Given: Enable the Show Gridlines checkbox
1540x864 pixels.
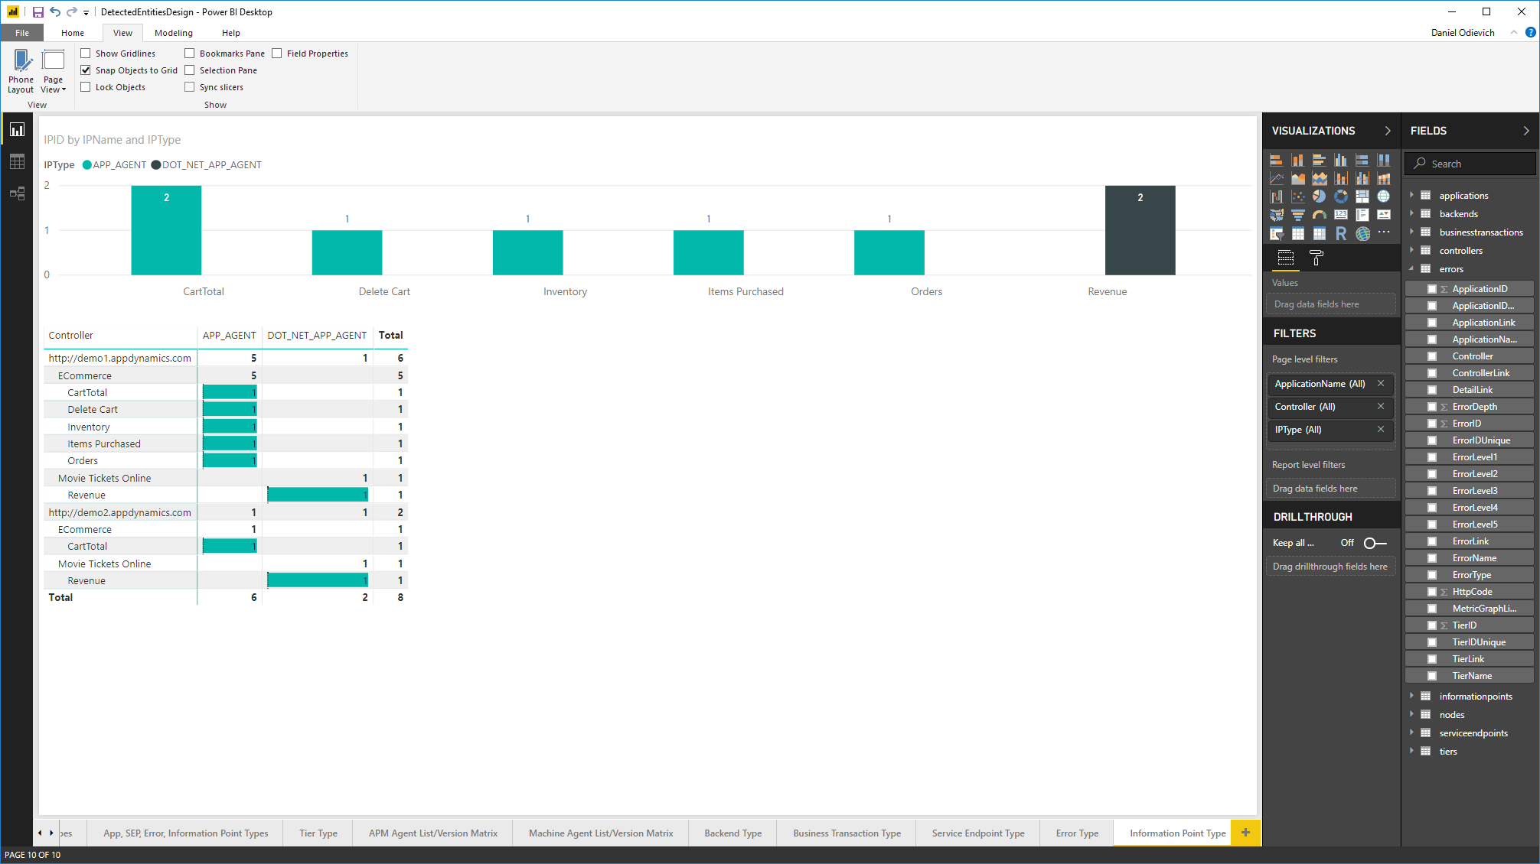Looking at the screenshot, I should [x=86, y=54].
